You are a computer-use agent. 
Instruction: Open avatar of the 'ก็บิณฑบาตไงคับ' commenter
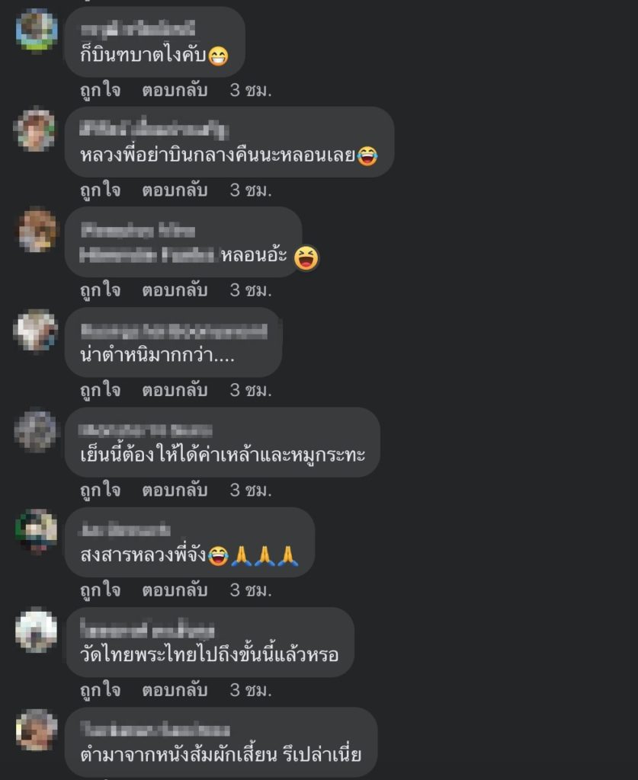[x=37, y=30]
